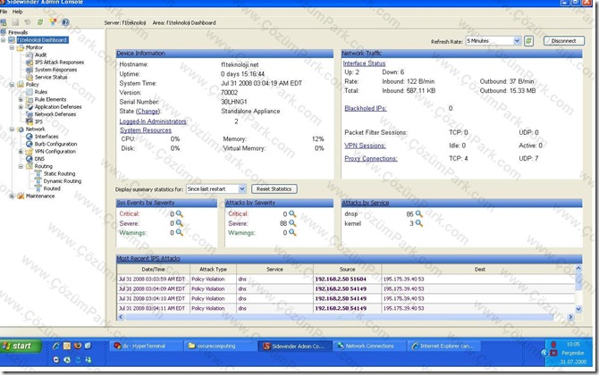This screenshot has height=375, width=599.
Task: Click the VPN Sessions link
Action: point(365,146)
